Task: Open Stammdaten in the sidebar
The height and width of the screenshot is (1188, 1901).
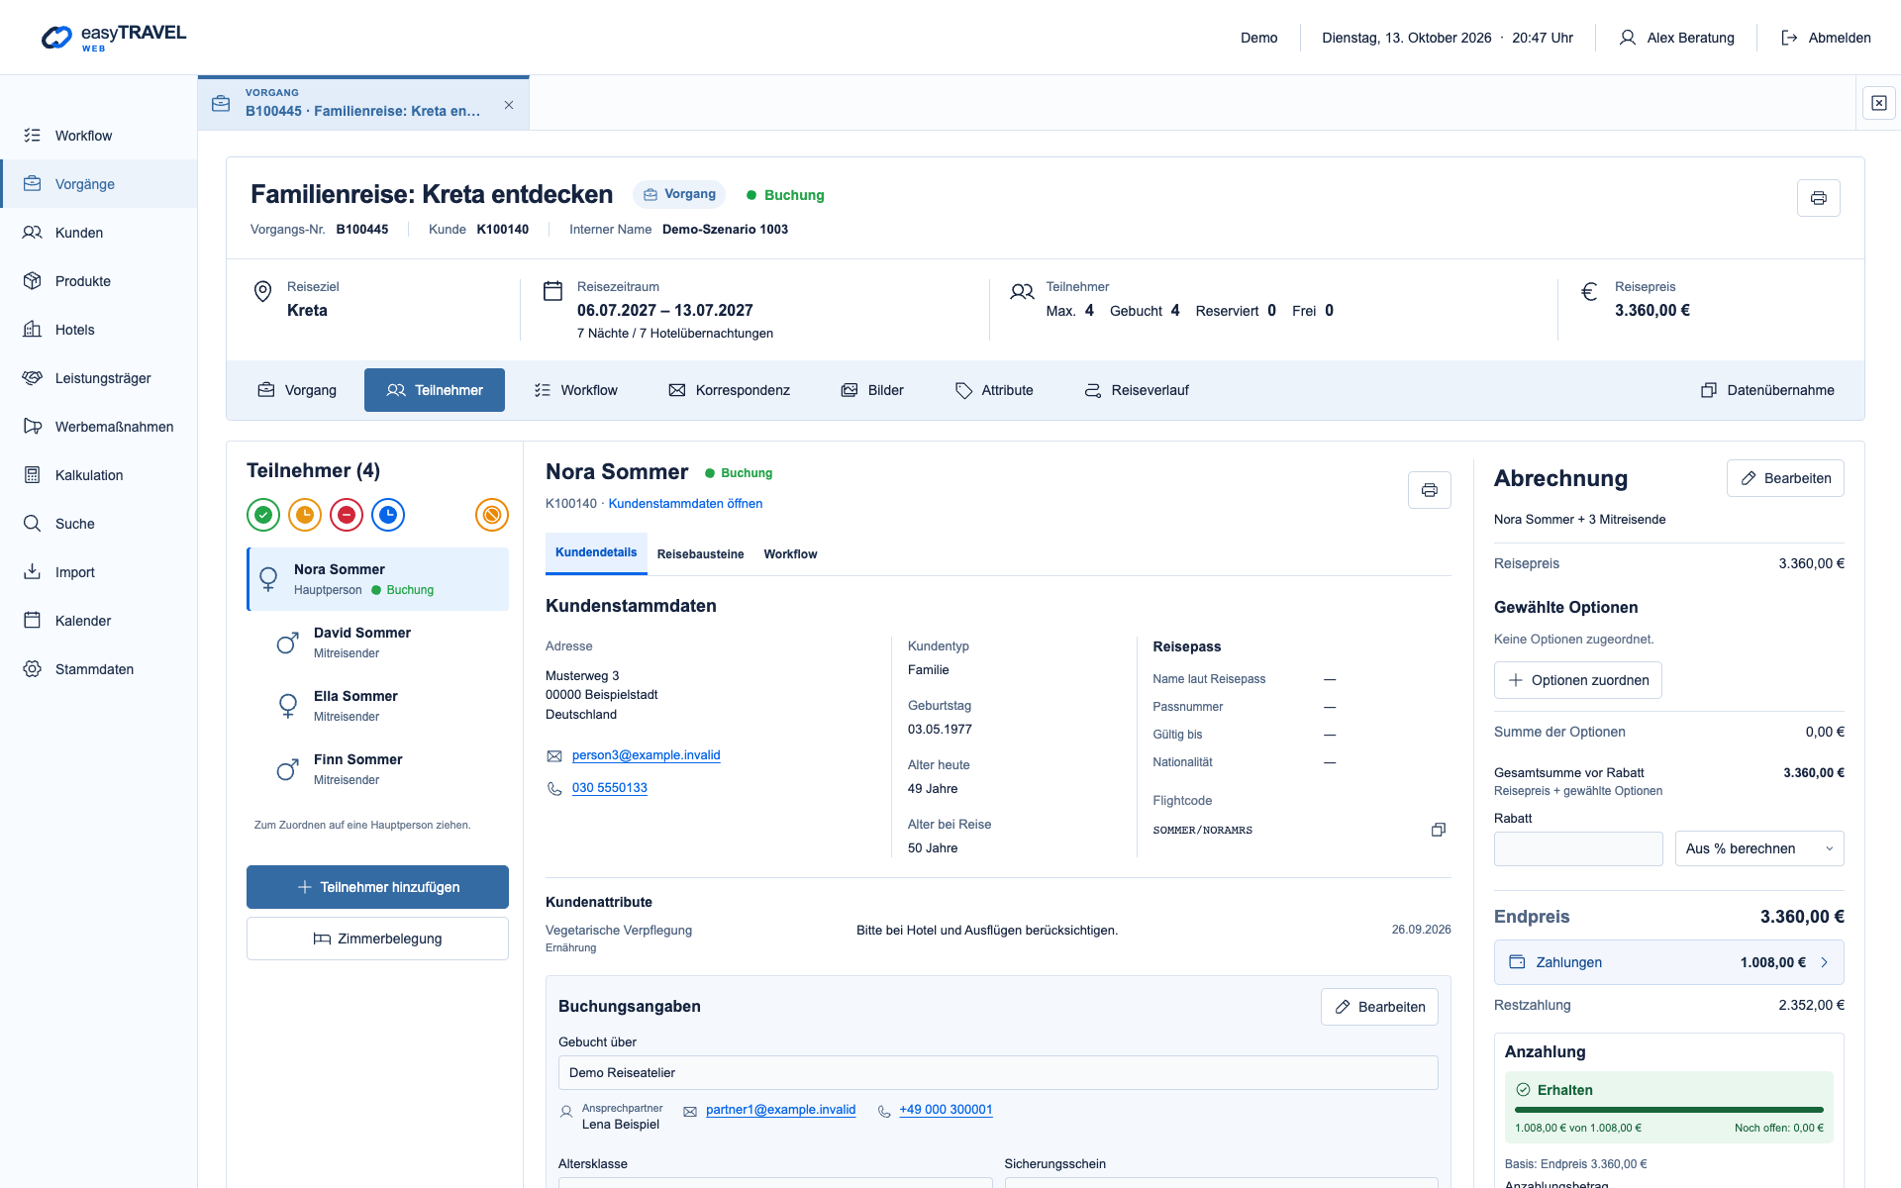Action: point(98,669)
